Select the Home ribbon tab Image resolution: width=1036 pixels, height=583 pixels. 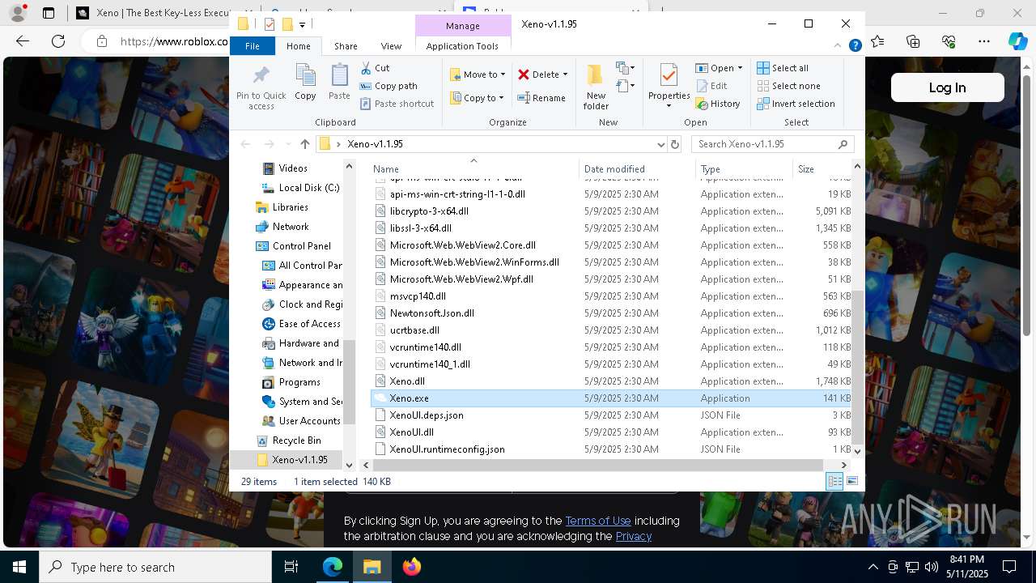[x=299, y=46]
